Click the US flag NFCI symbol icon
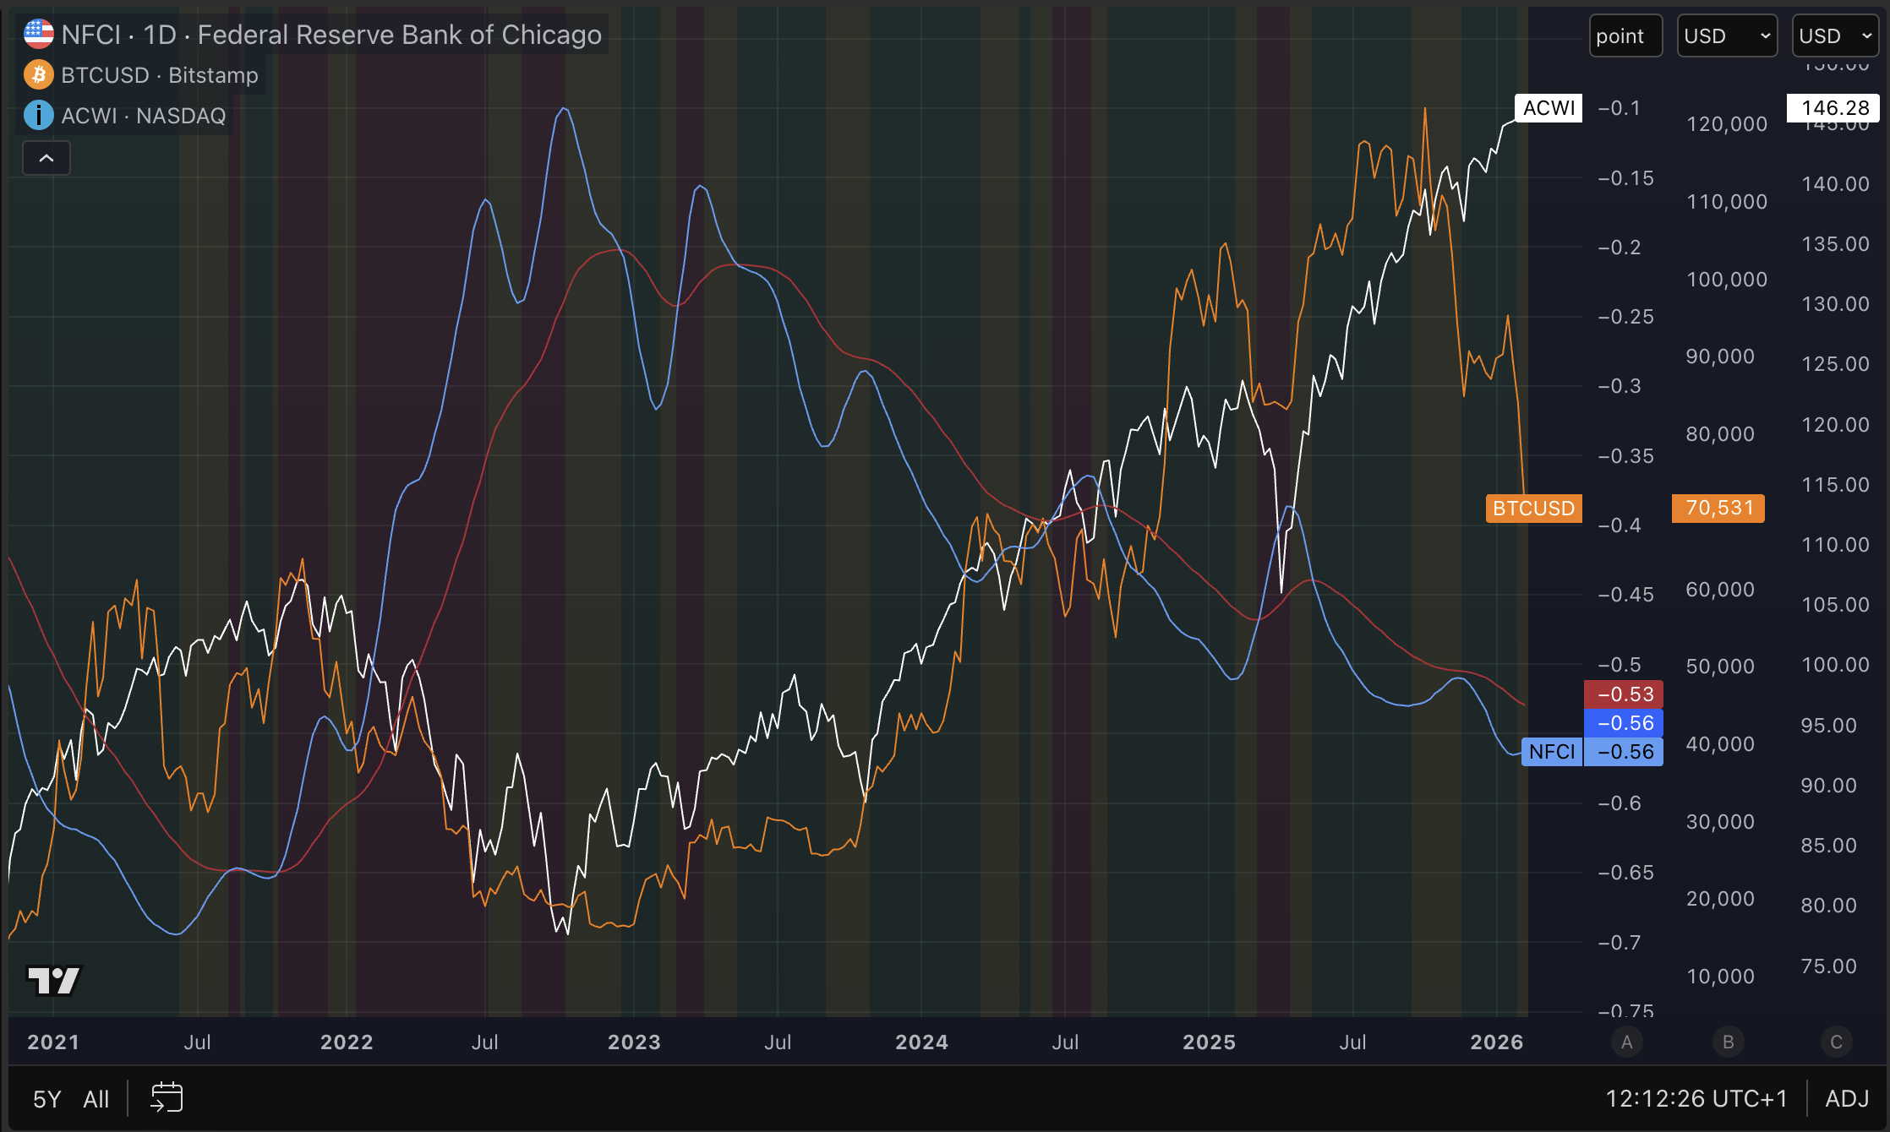 click(x=39, y=35)
